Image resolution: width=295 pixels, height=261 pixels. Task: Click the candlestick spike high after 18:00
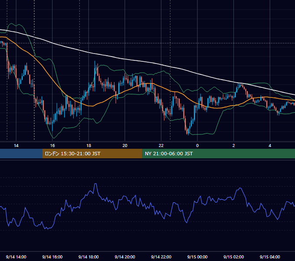click(x=95, y=61)
